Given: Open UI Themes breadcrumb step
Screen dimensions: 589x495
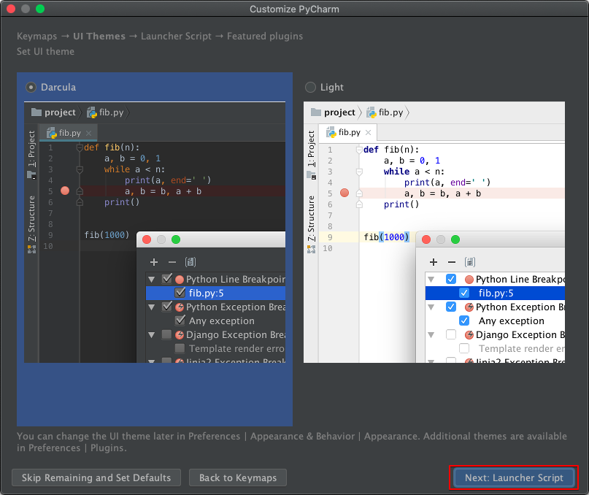Looking at the screenshot, I should click(x=99, y=36).
